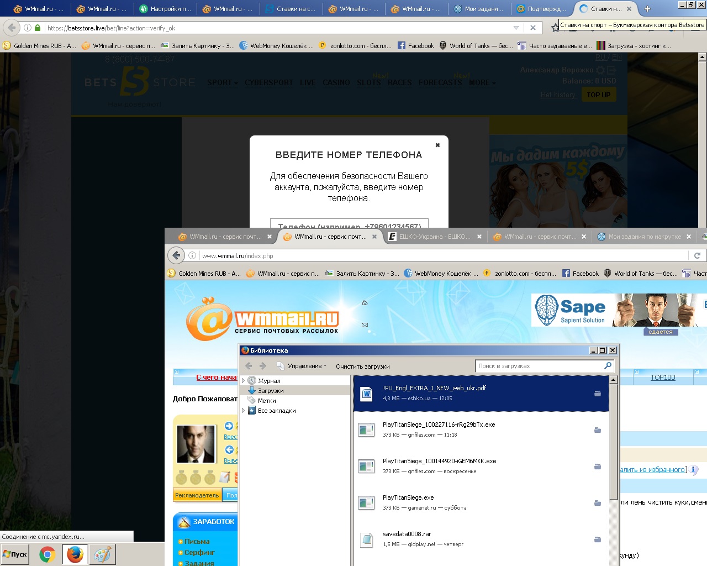Click Betsstore page scrollbar up arrow
The width and height of the screenshot is (707, 566).
coord(702,57)
